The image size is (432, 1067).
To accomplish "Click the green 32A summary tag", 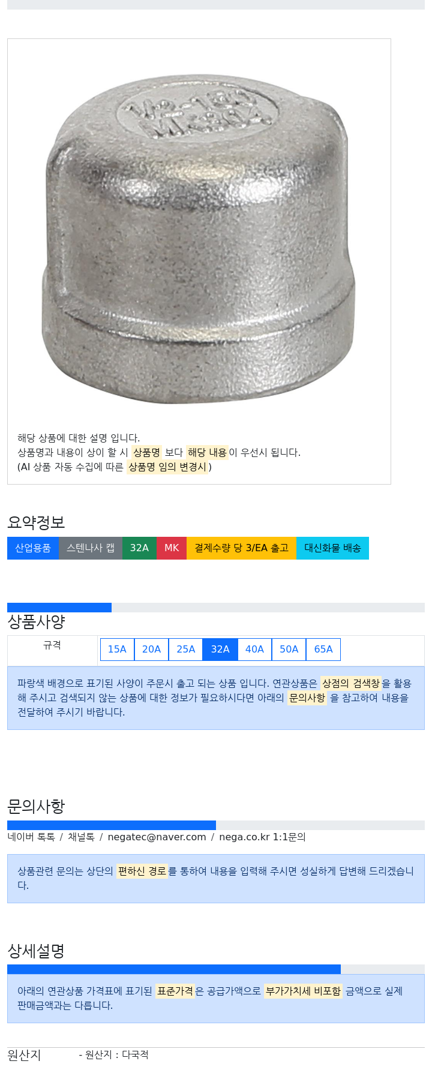I will pyautogui.click(x=139, y=548).
